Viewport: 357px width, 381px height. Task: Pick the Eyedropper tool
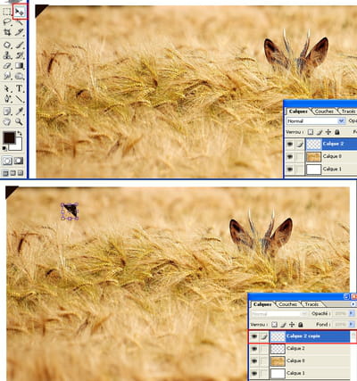20,112
